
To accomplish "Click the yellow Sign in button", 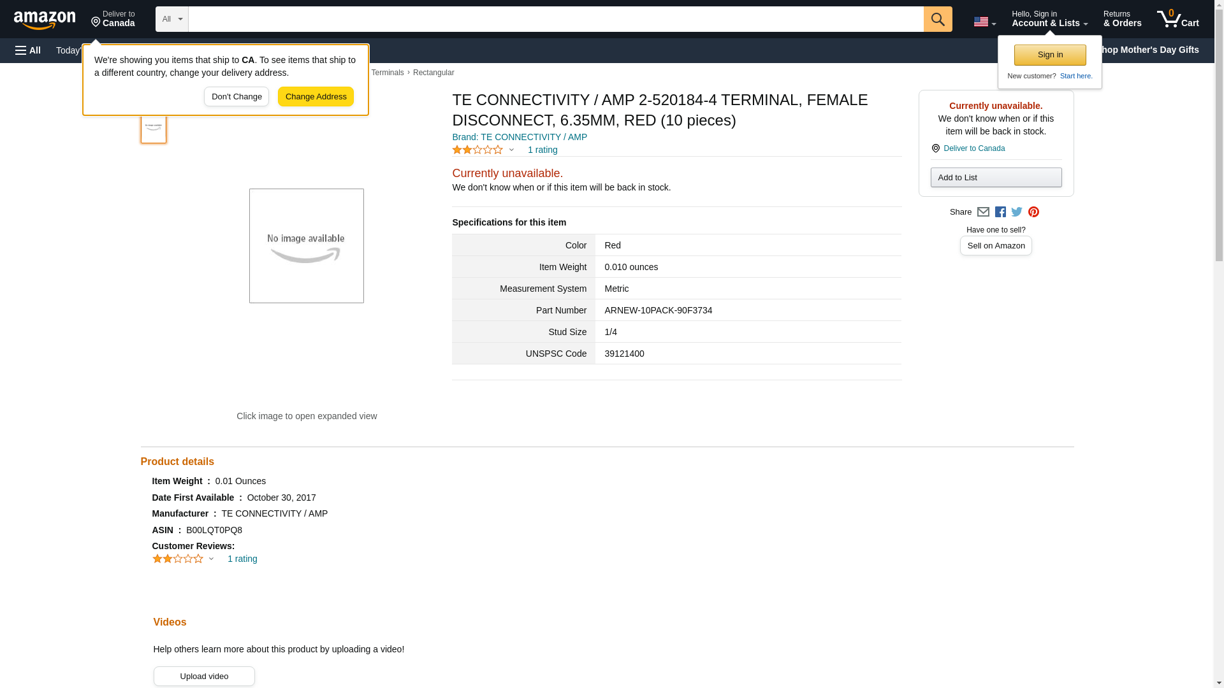I will 1050,55.
